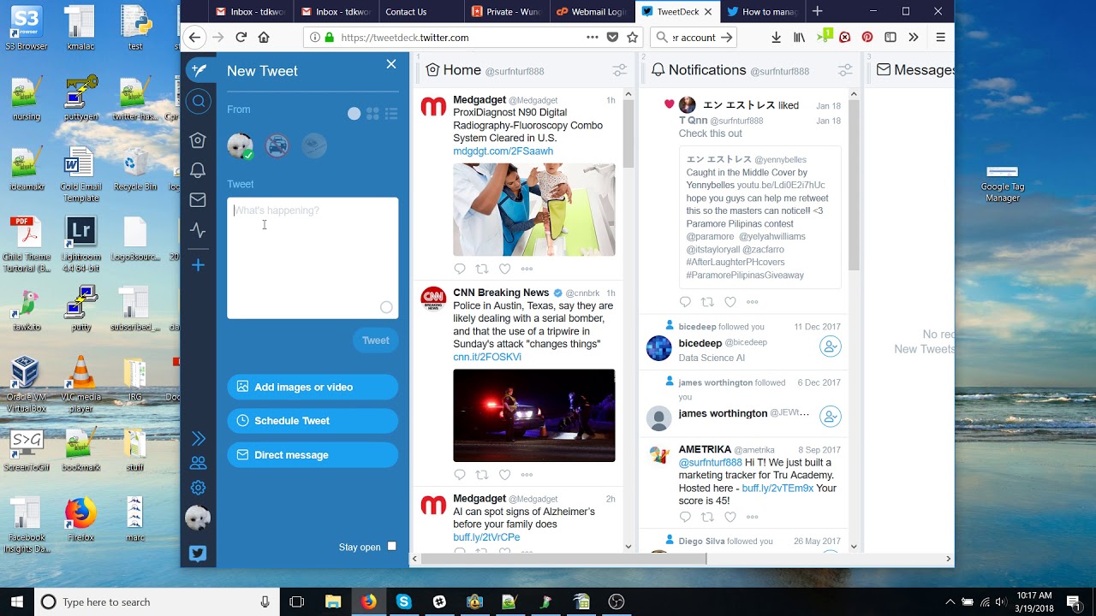Image resolution: width=1096 pixels, height=616 pixels.
Task: Open the buff.ly/2vTEm9x link in AMETRIKA tweet
Action: click(x=777, y=489)
